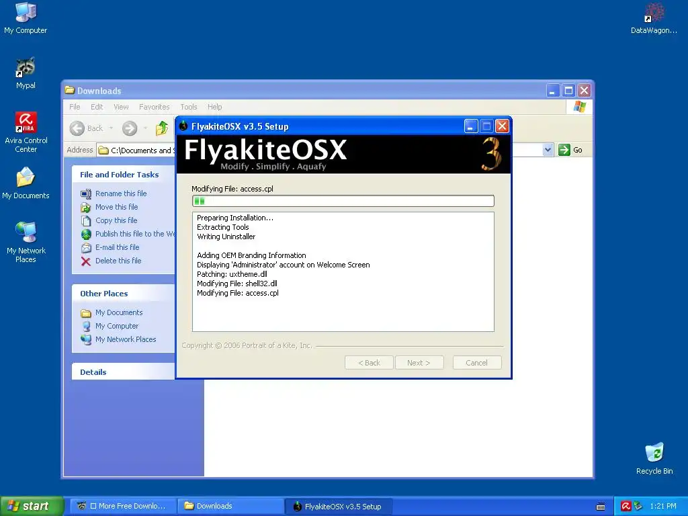Click the Copy this file icon

86,220
